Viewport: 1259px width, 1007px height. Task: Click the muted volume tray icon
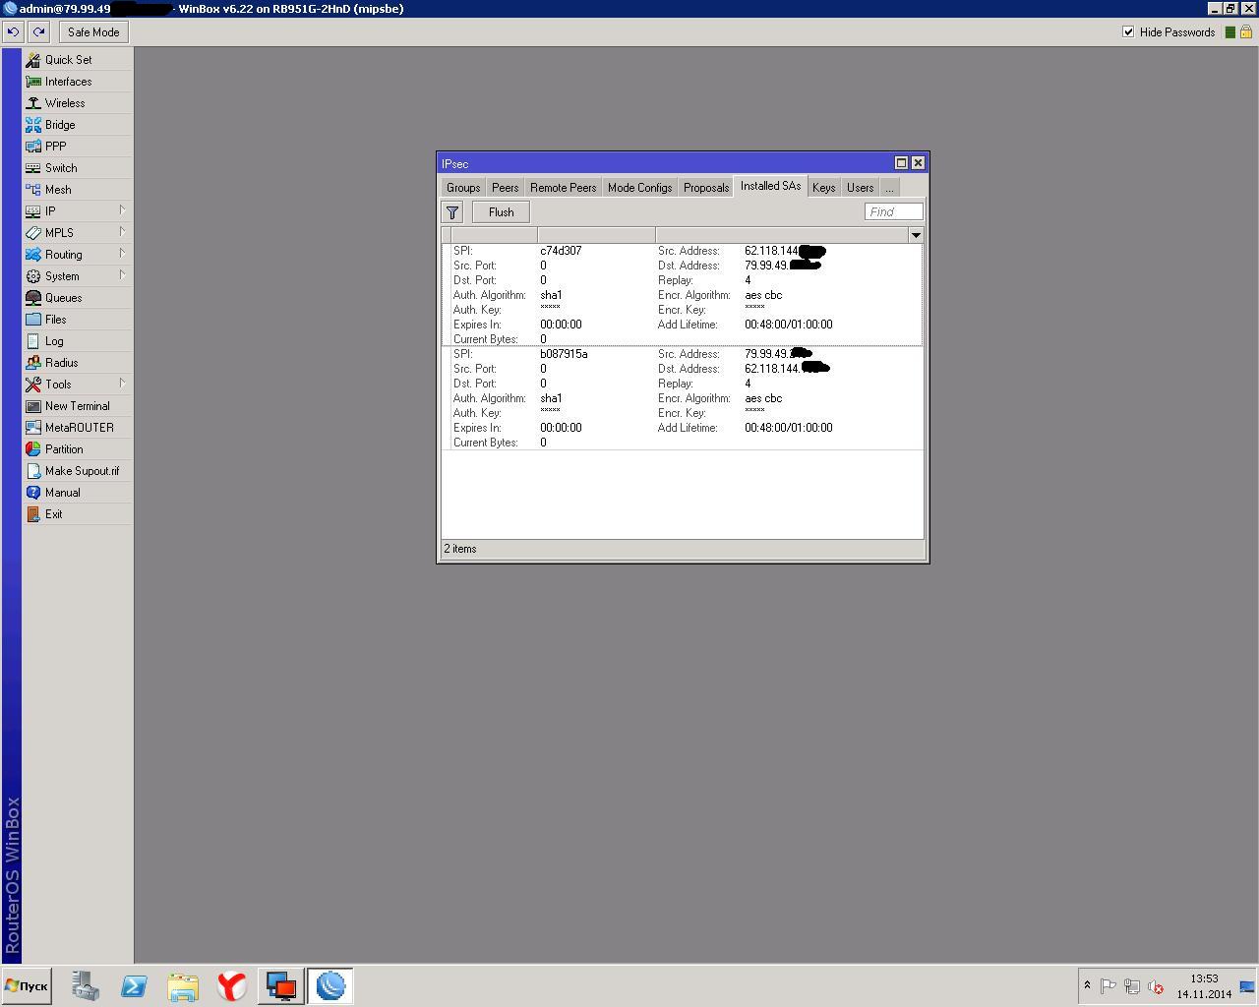click(1156, 986)
